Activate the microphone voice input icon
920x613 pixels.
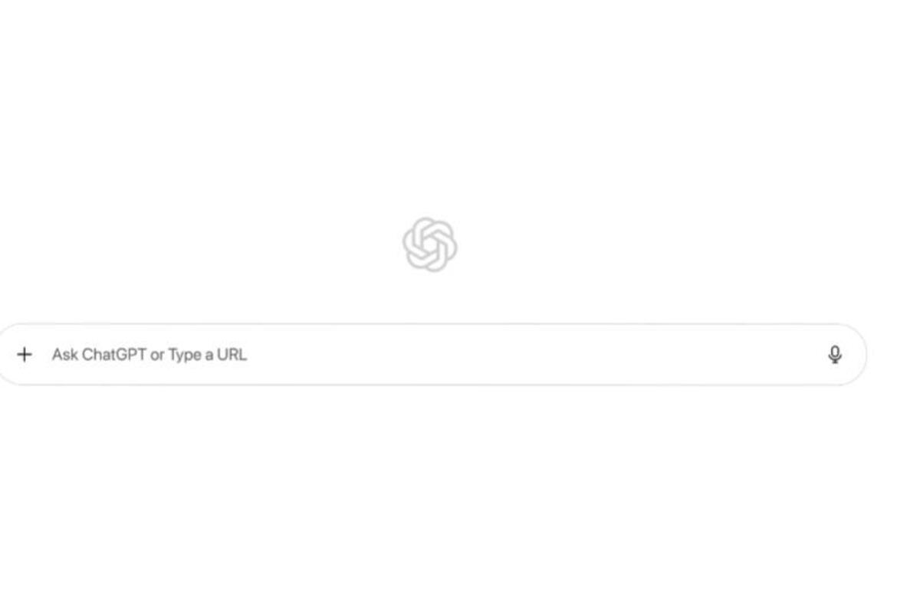(835, 354)
